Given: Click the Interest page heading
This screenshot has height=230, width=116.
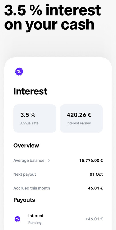Looking at the screenshot, I should click(30, 91).
